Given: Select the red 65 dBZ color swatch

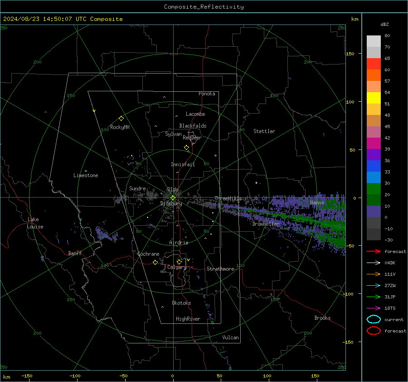Looking at the screenshot, I should (x=374, y=64).
